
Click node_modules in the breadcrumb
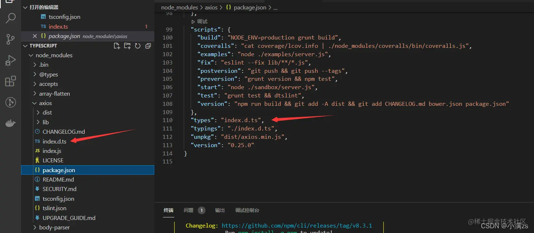point(180,7)
